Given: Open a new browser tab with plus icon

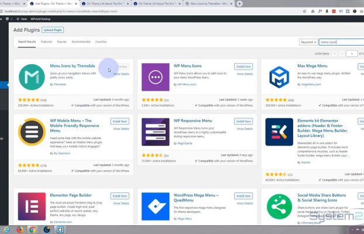Looking at the screenshot, I should tap(239, 4).
